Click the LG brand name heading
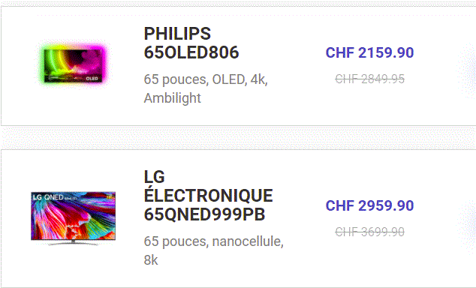Viewport: 476px width, 288px height. (x=154, y=177)
